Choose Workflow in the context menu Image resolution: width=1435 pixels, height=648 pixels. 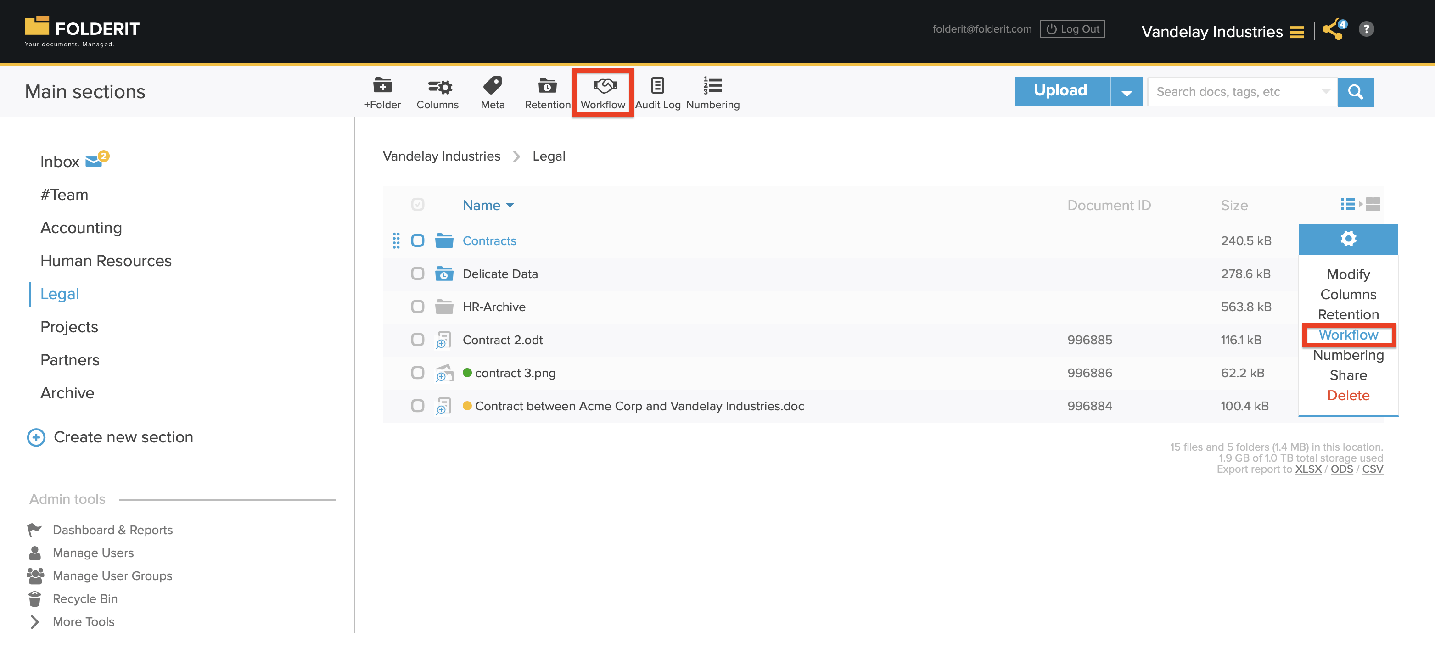point(1348,335)
